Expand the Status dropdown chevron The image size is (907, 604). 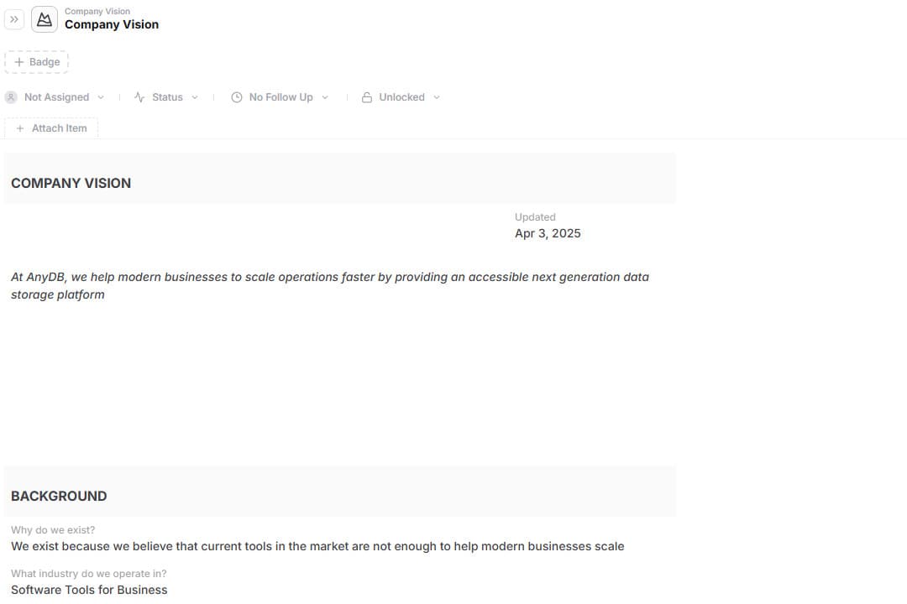pos(195,97)
